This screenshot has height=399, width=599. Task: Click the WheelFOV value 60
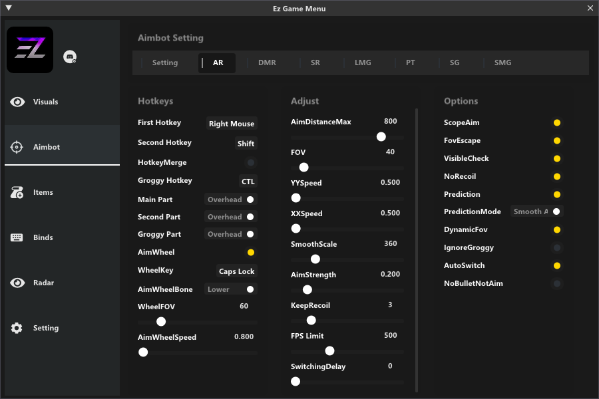244,306
